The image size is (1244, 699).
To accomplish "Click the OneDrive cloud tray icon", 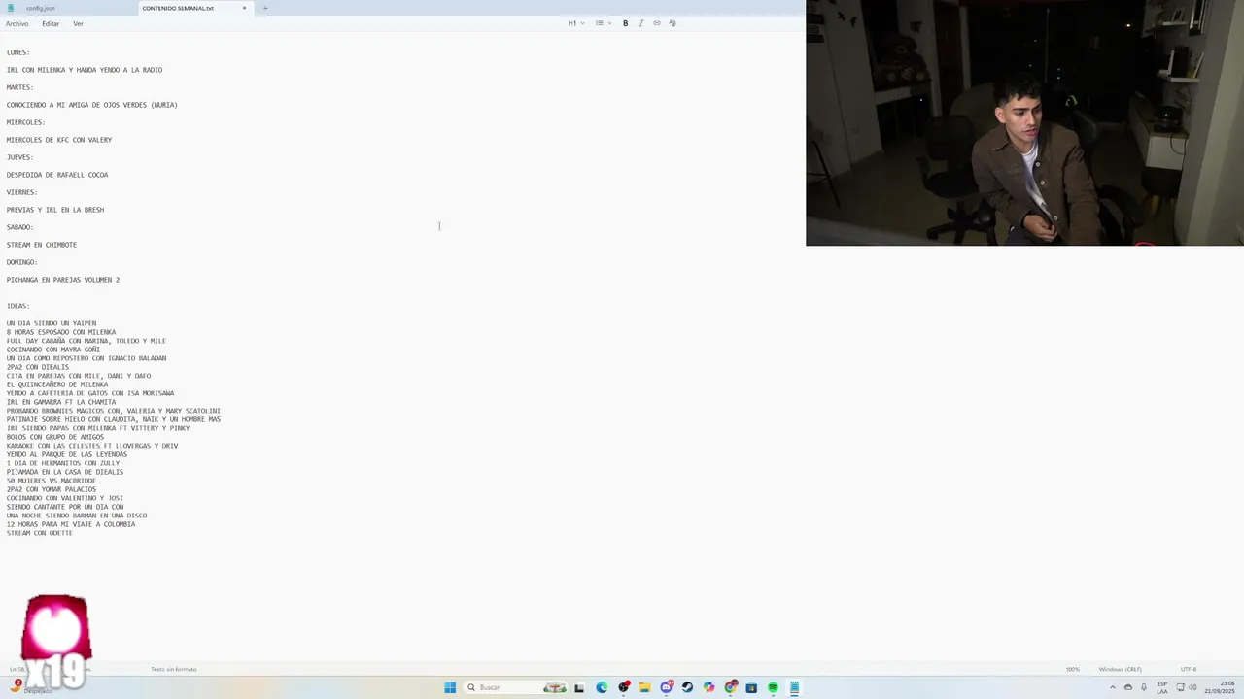I will pos(1128,687).
